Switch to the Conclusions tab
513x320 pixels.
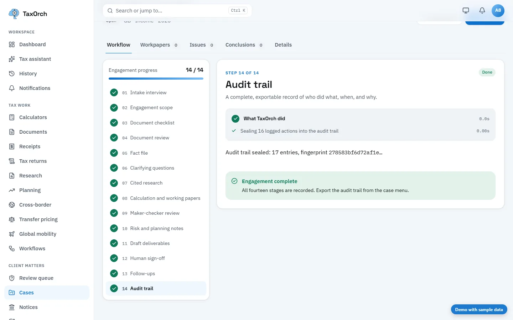(x=244, y=45)
